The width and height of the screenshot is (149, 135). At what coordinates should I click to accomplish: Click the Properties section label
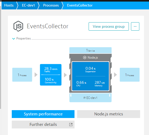[x=24, y=38]
